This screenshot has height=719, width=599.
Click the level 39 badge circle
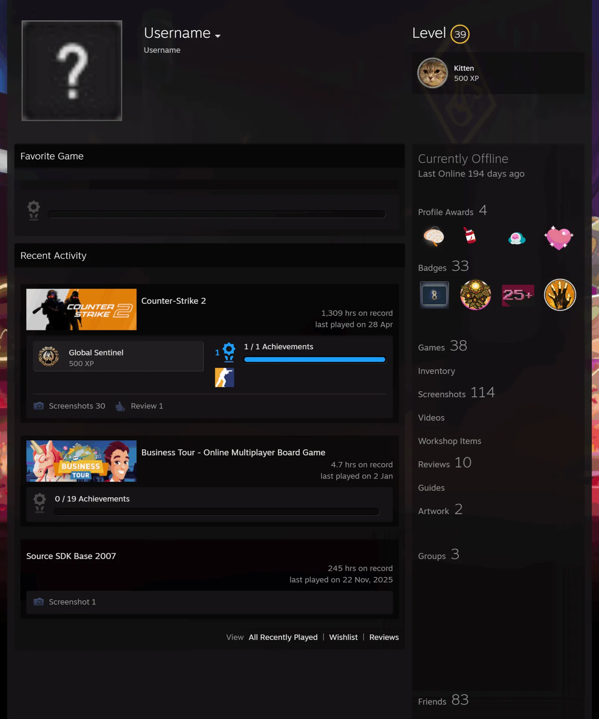coord(460,34)
